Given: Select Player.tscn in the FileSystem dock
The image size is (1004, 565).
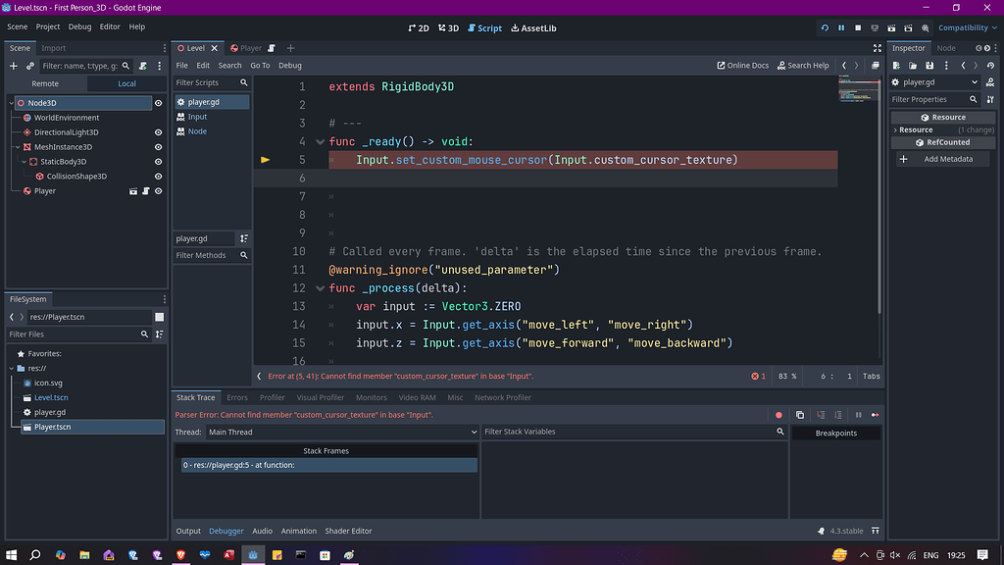Looking at the screenshot, I should coord(54,426).
